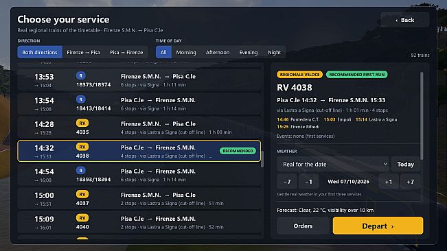The height and width of the screenshot is (251, 447).
Task: Click RV badge of train 4040
Action: 82,218
